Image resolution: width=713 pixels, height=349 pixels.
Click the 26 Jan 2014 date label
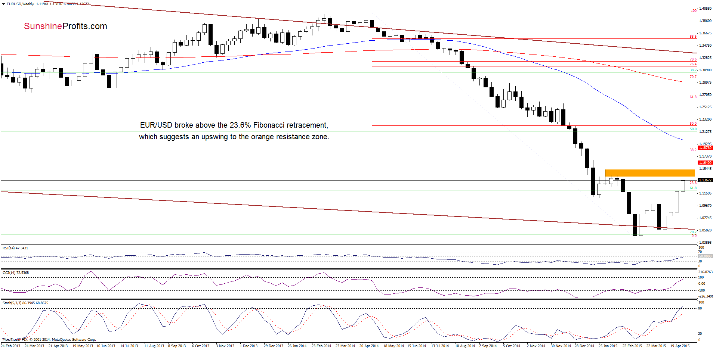[297, 346]
